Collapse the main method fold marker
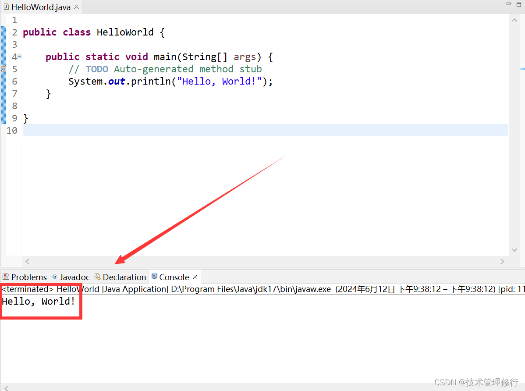 coord(19,57)
